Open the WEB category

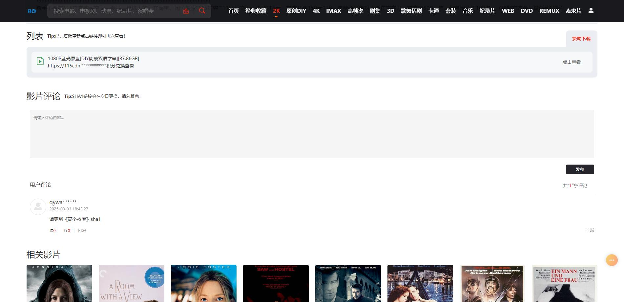pos(508,11)
